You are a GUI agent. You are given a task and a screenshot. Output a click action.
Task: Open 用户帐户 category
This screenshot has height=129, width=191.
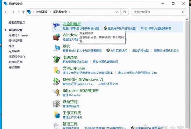(x=14, y=51)
